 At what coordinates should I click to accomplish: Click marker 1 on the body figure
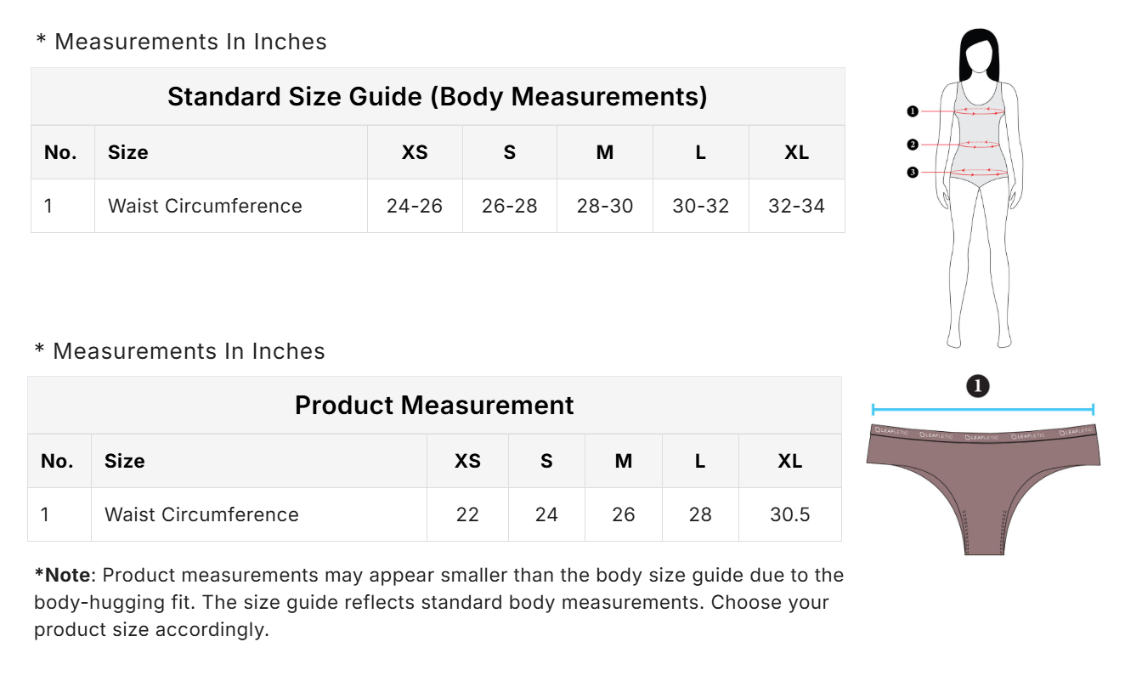(x=913, y=111)
